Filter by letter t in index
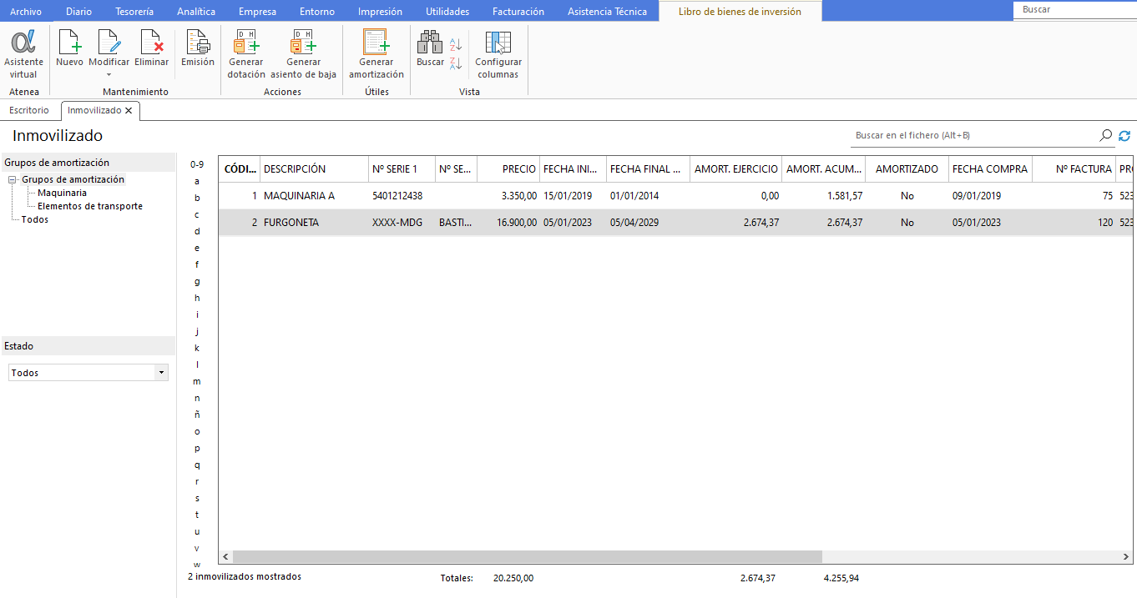This screenshot has height=598, width=1137. tap(197, 515)
